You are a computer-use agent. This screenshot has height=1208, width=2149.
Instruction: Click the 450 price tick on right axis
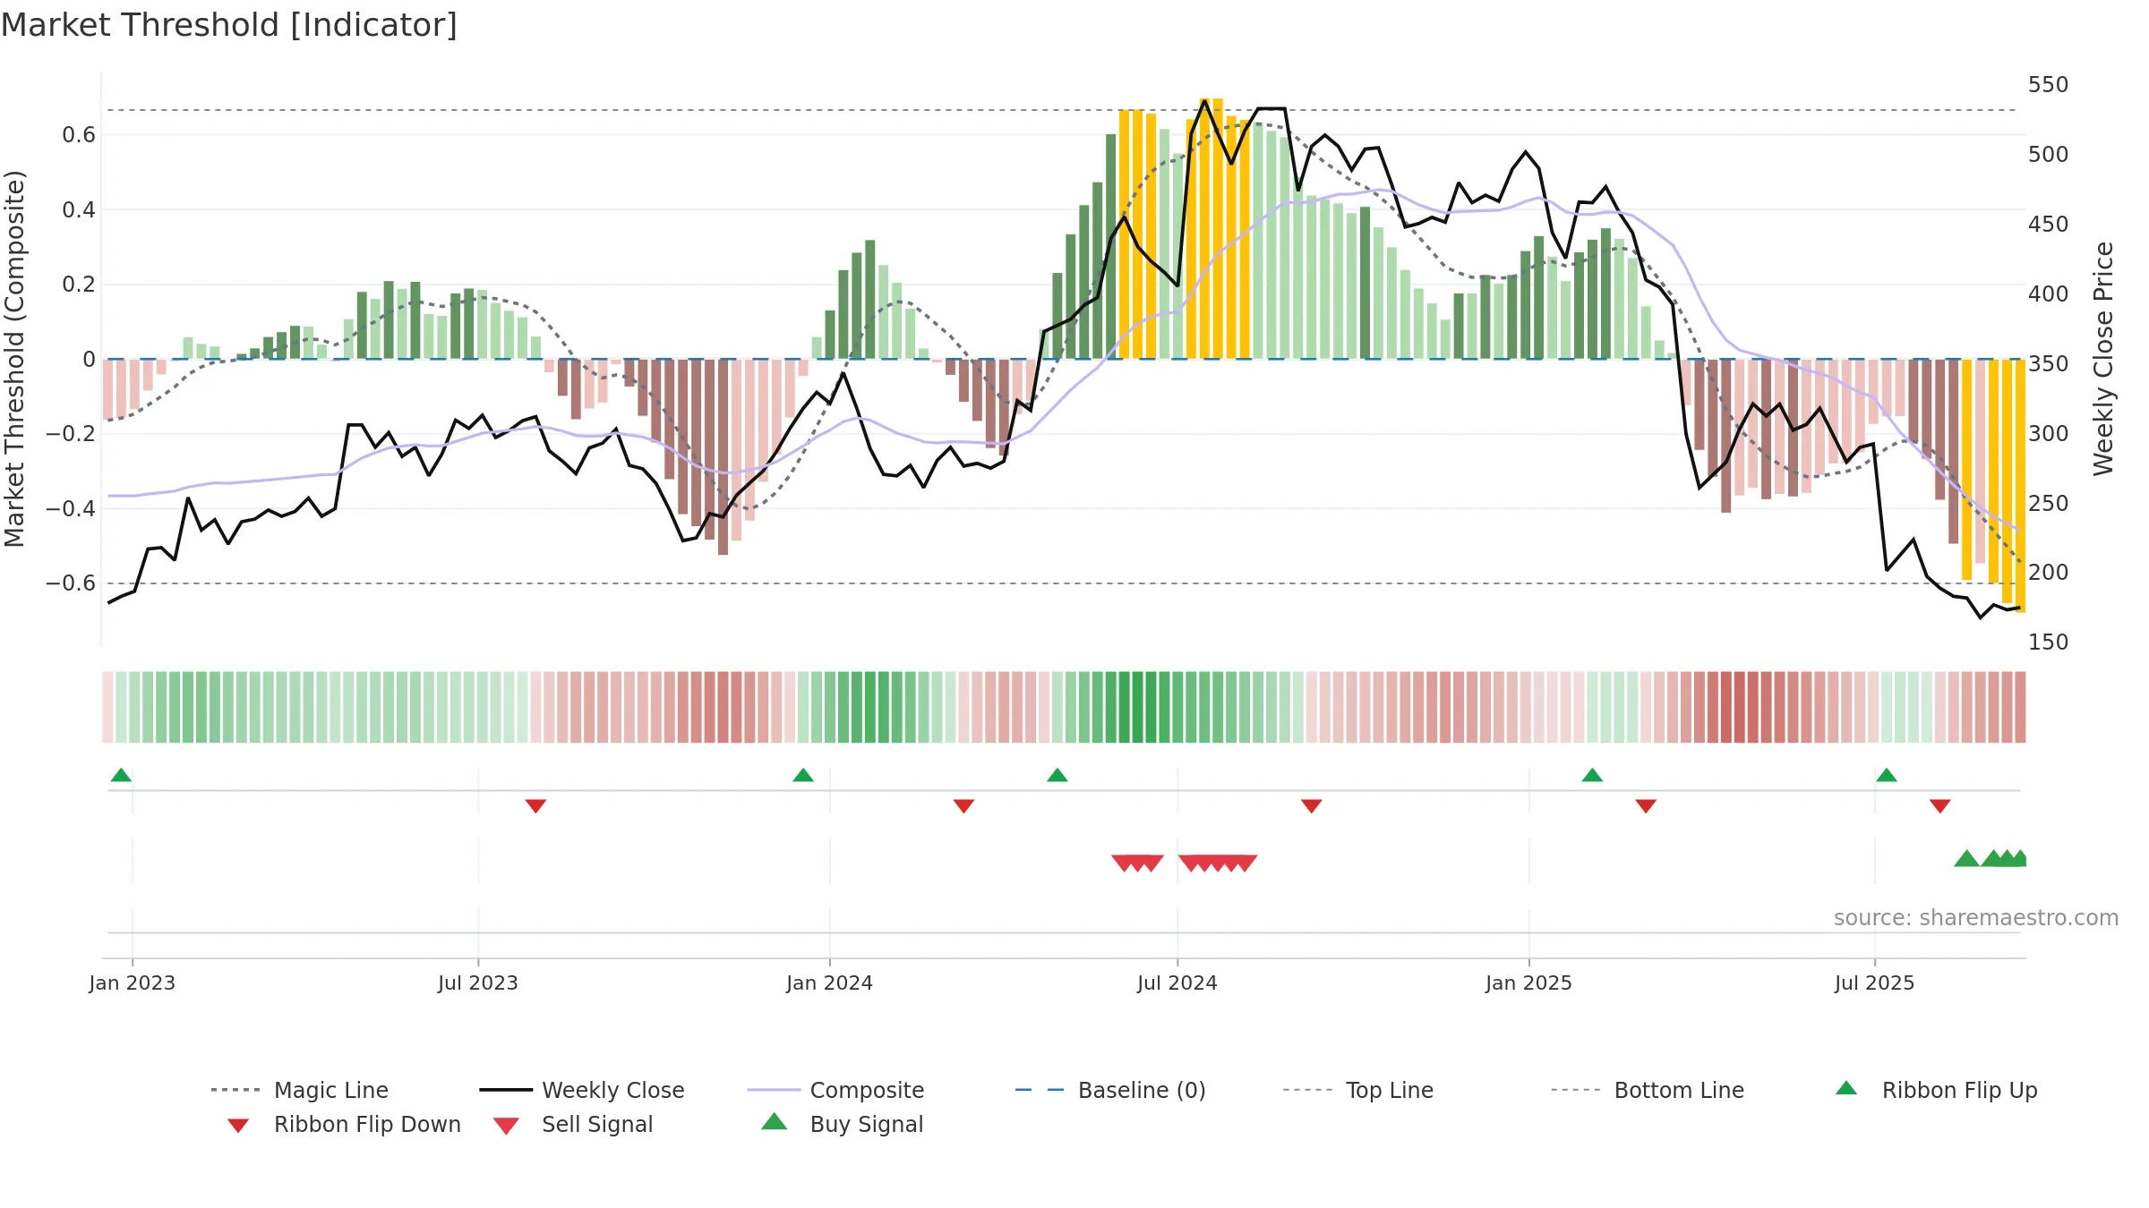(x=2049, y=225)
